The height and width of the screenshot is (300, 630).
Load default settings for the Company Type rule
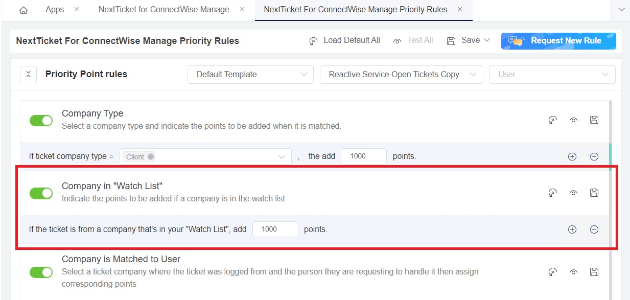(552, 120)
